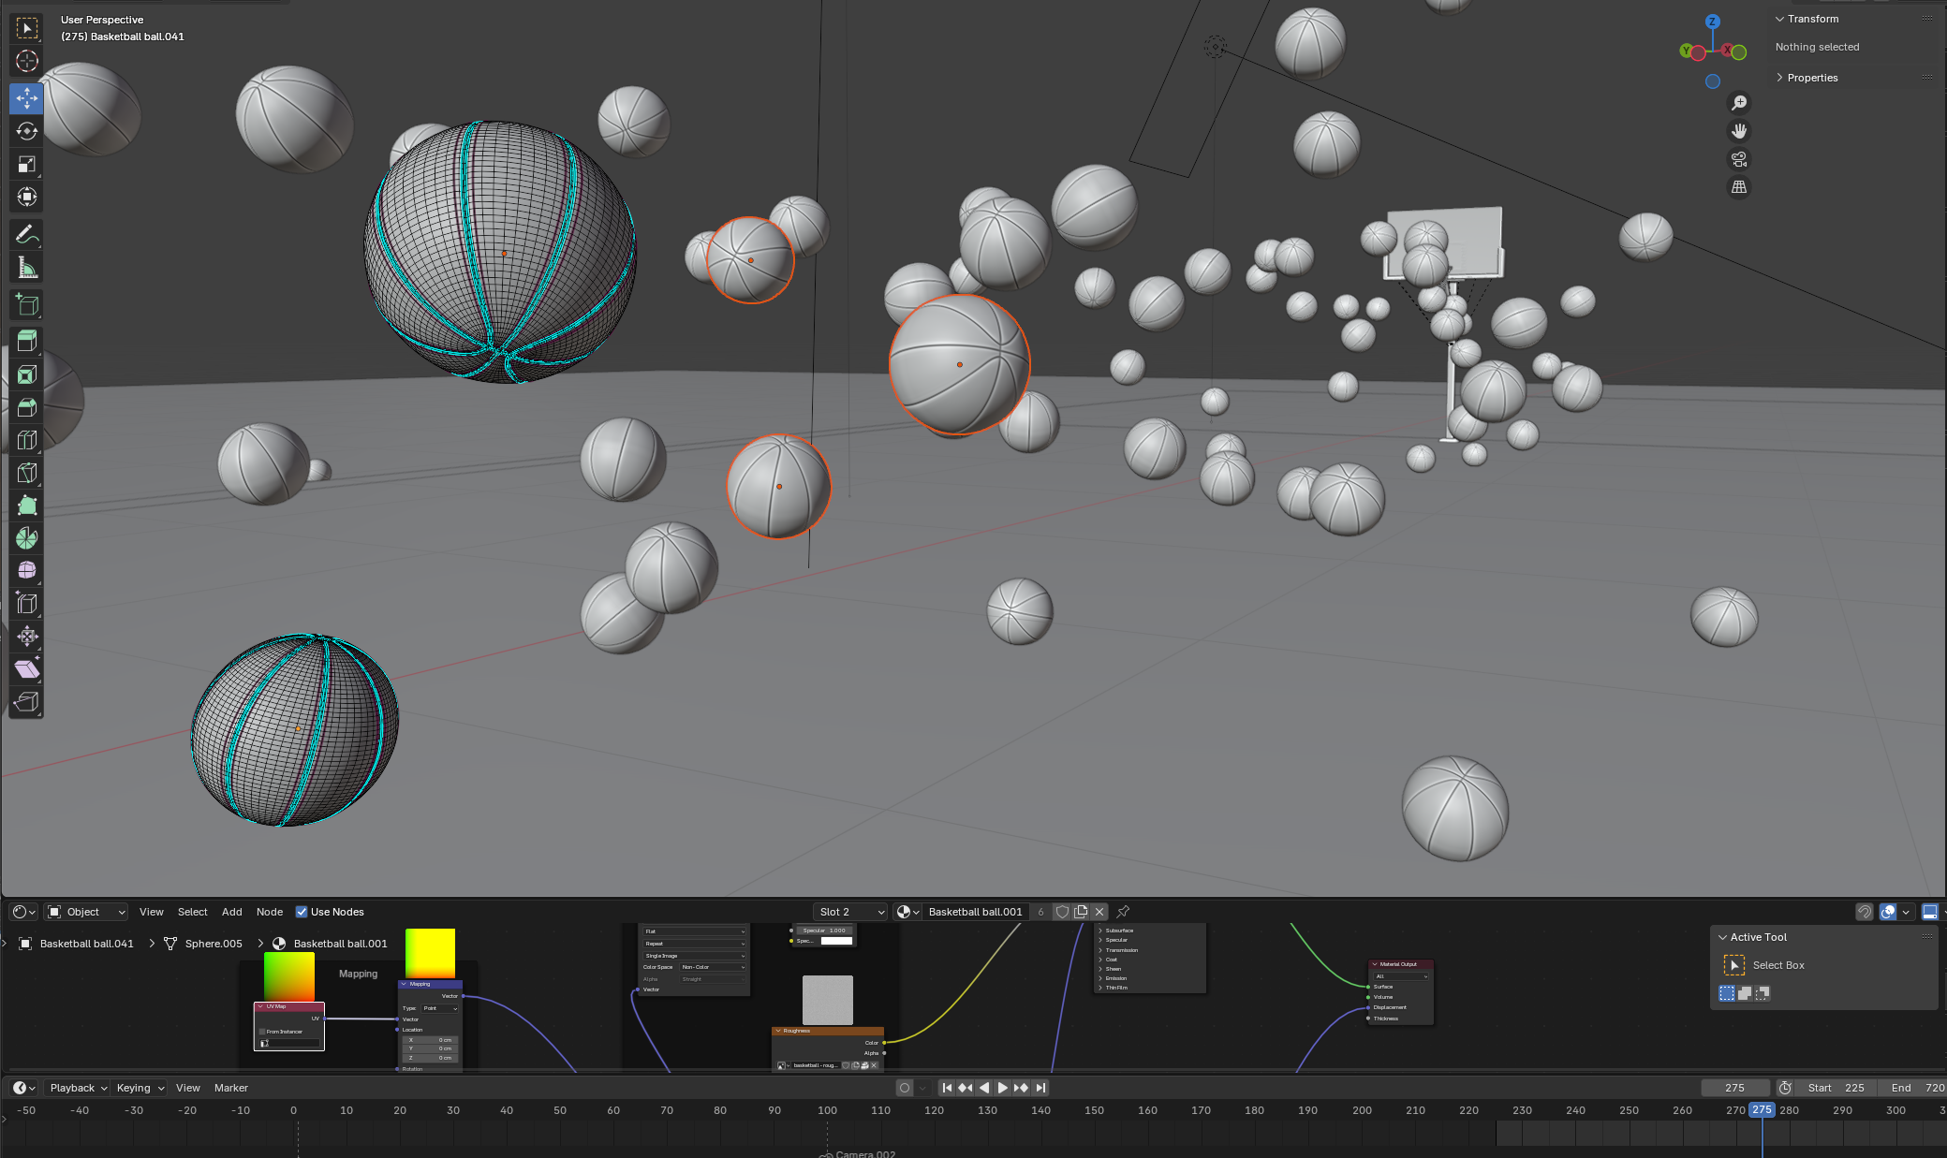Open the Object shader type dropdown
This screenshot has height=1158, width=1947.
click(x=86, y=912)
